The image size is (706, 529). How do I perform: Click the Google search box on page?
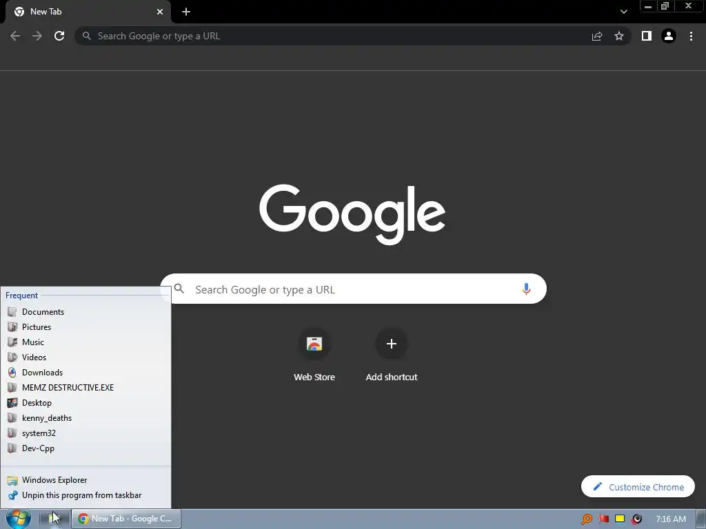tap(354, 289)
